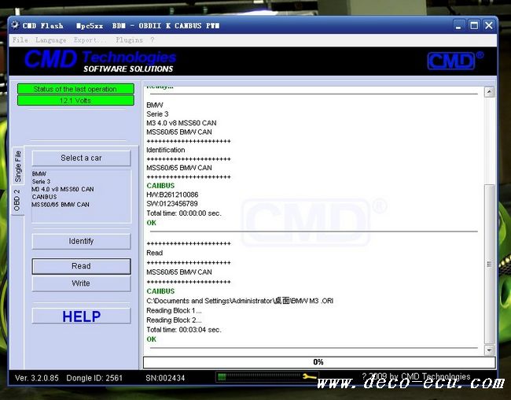The width and height of the screenshot is (511, 400).
Task: Open the question mark help menu
Action: (153, 40)
